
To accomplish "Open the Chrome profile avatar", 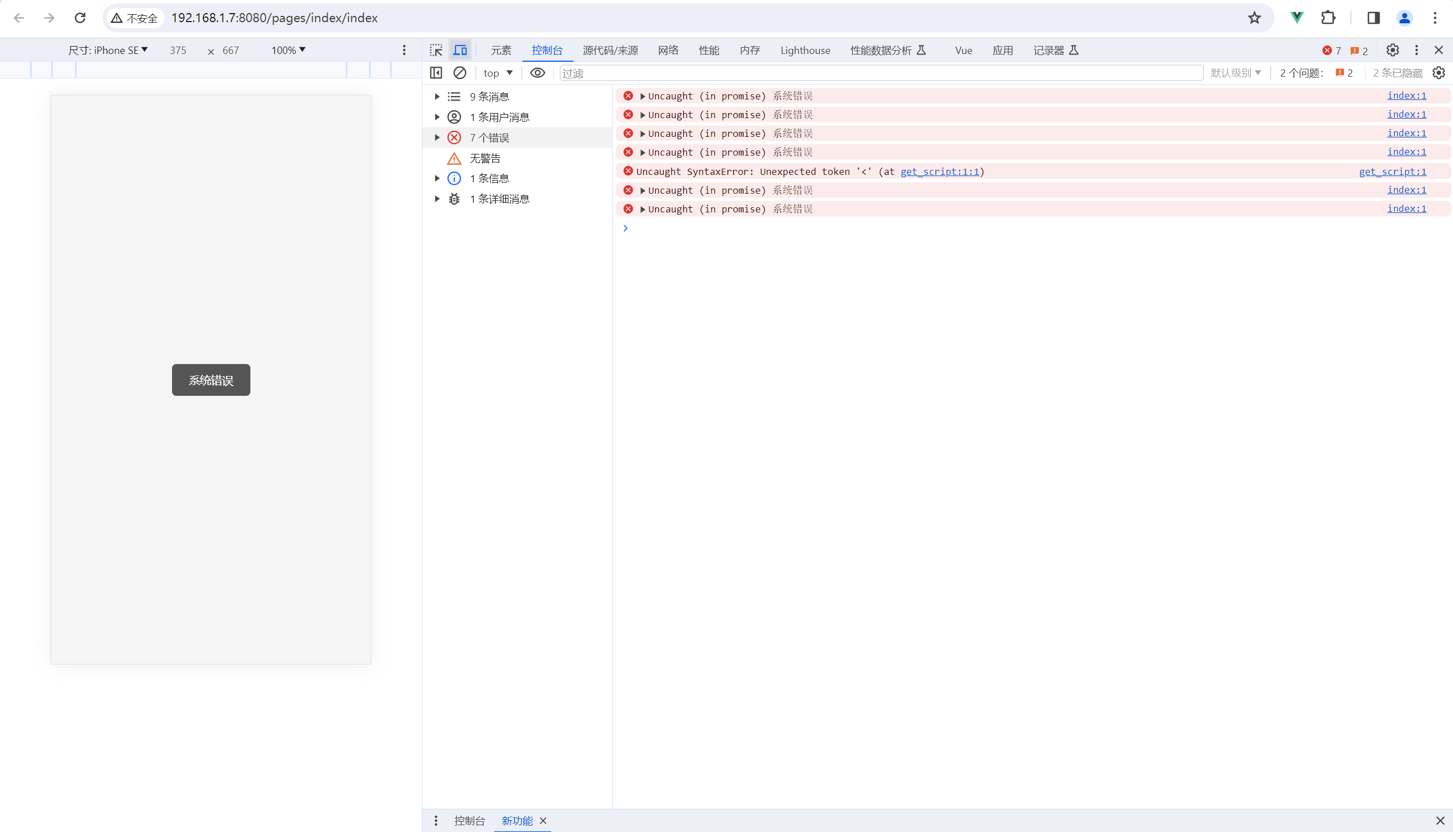I will point(1404,18).
